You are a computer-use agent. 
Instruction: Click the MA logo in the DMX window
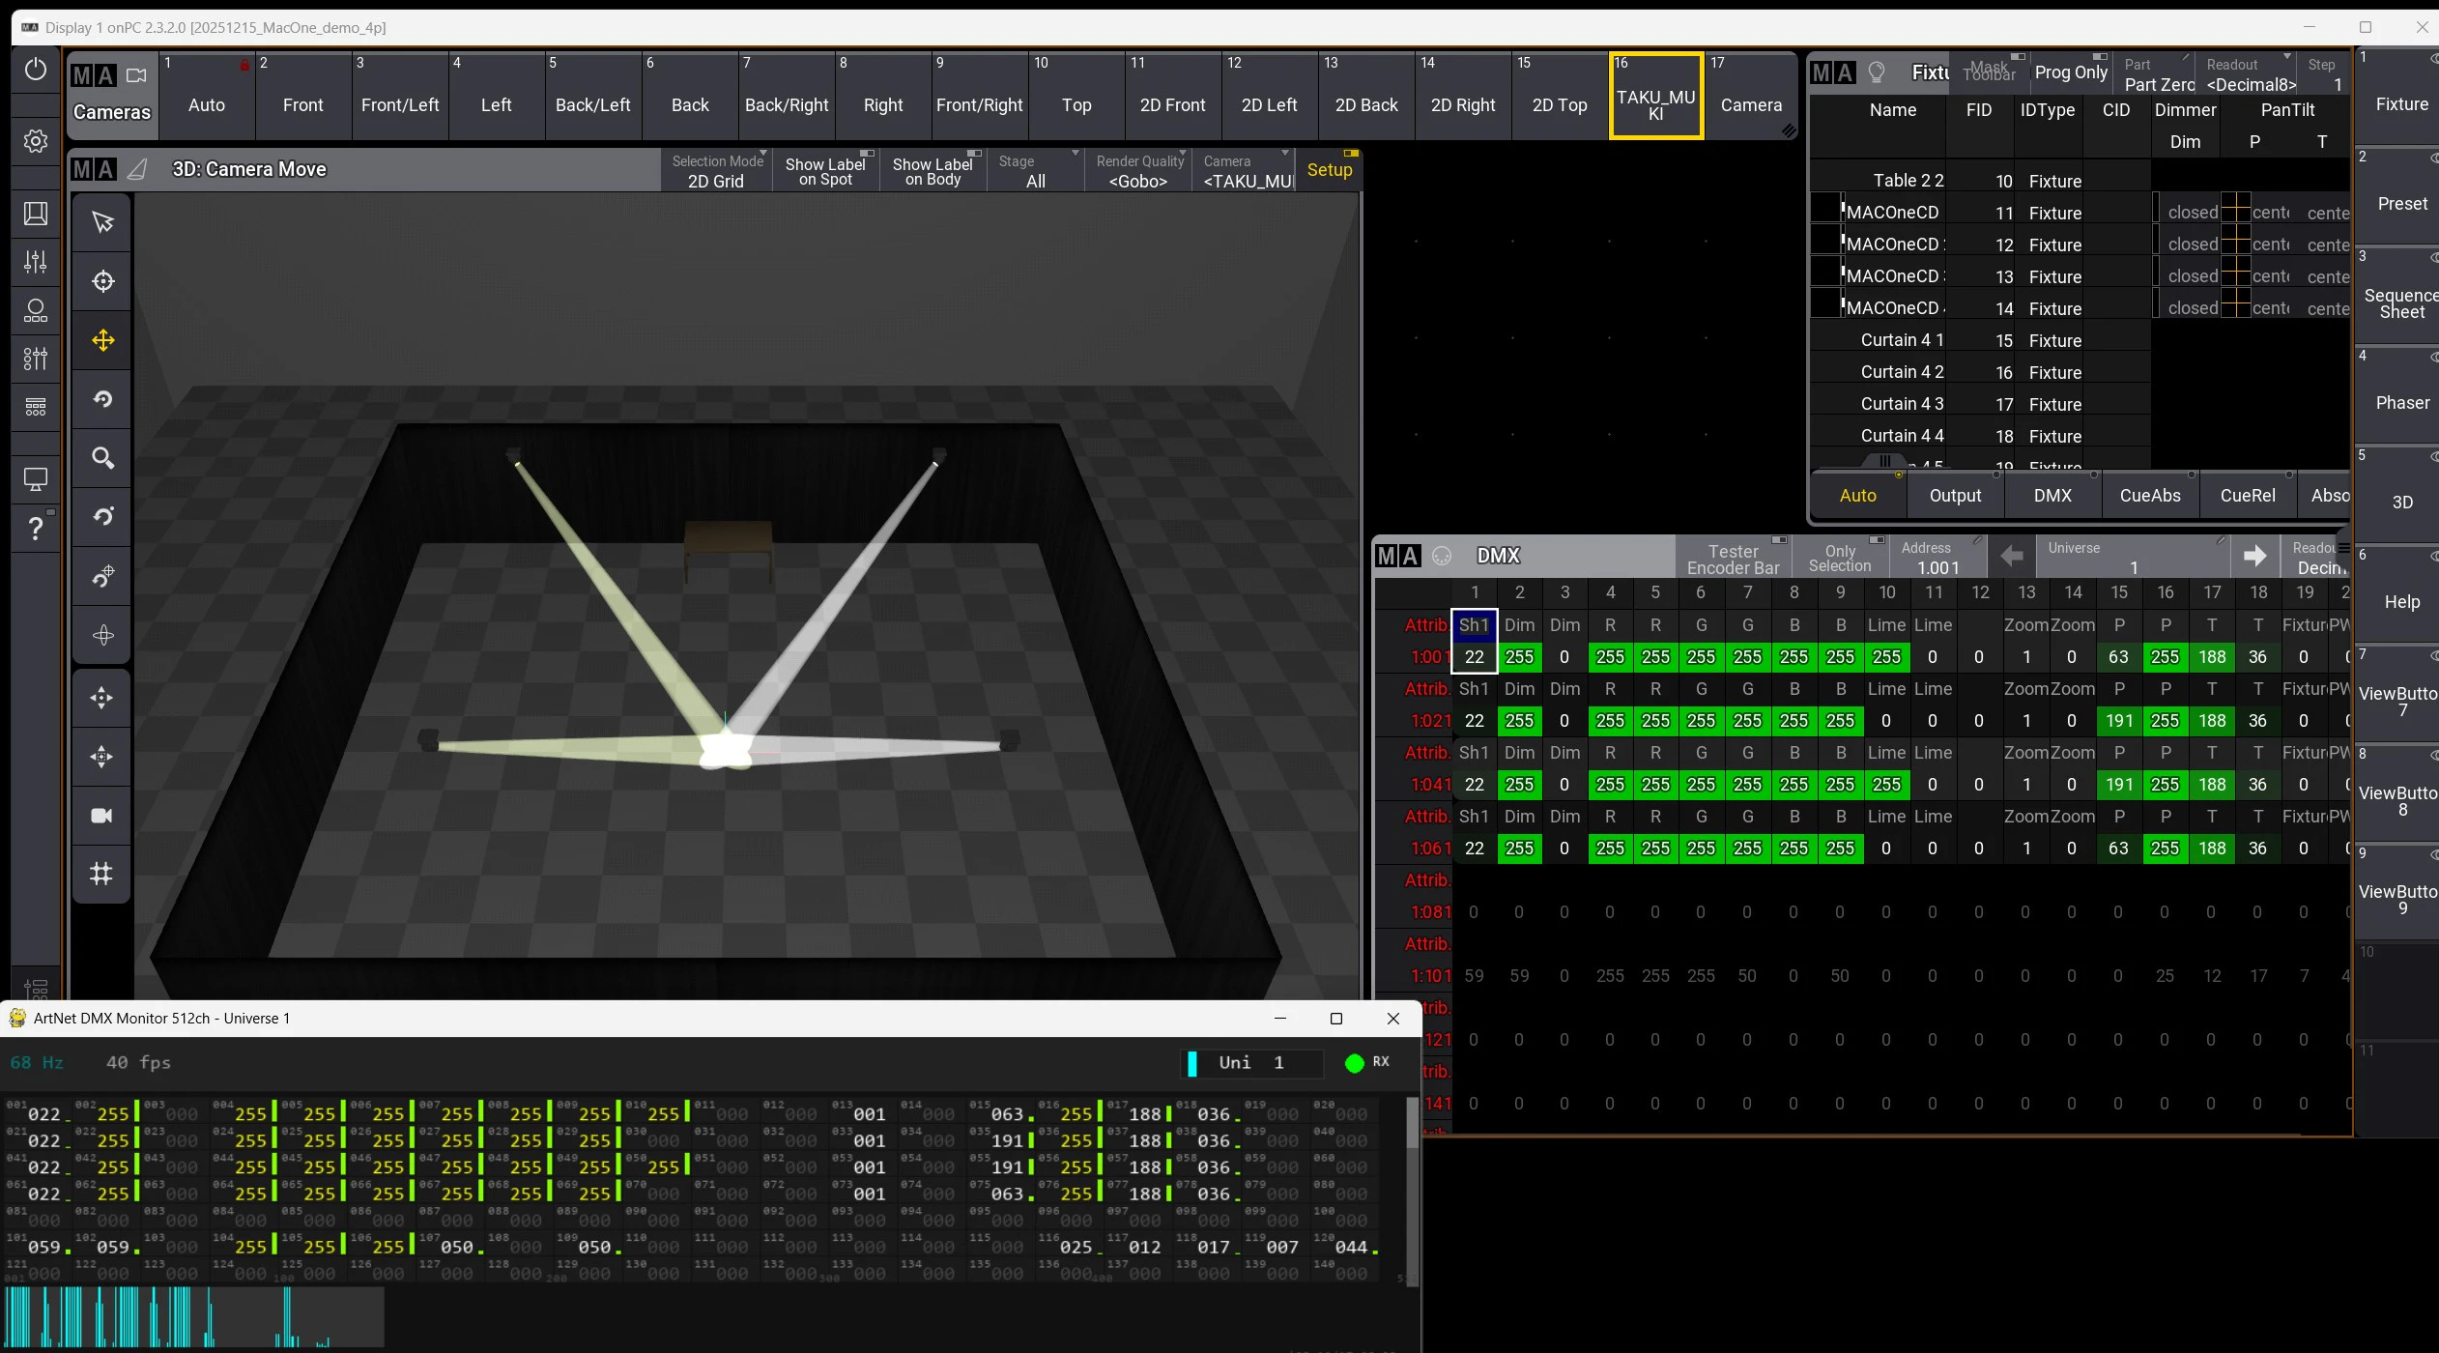1397,556
